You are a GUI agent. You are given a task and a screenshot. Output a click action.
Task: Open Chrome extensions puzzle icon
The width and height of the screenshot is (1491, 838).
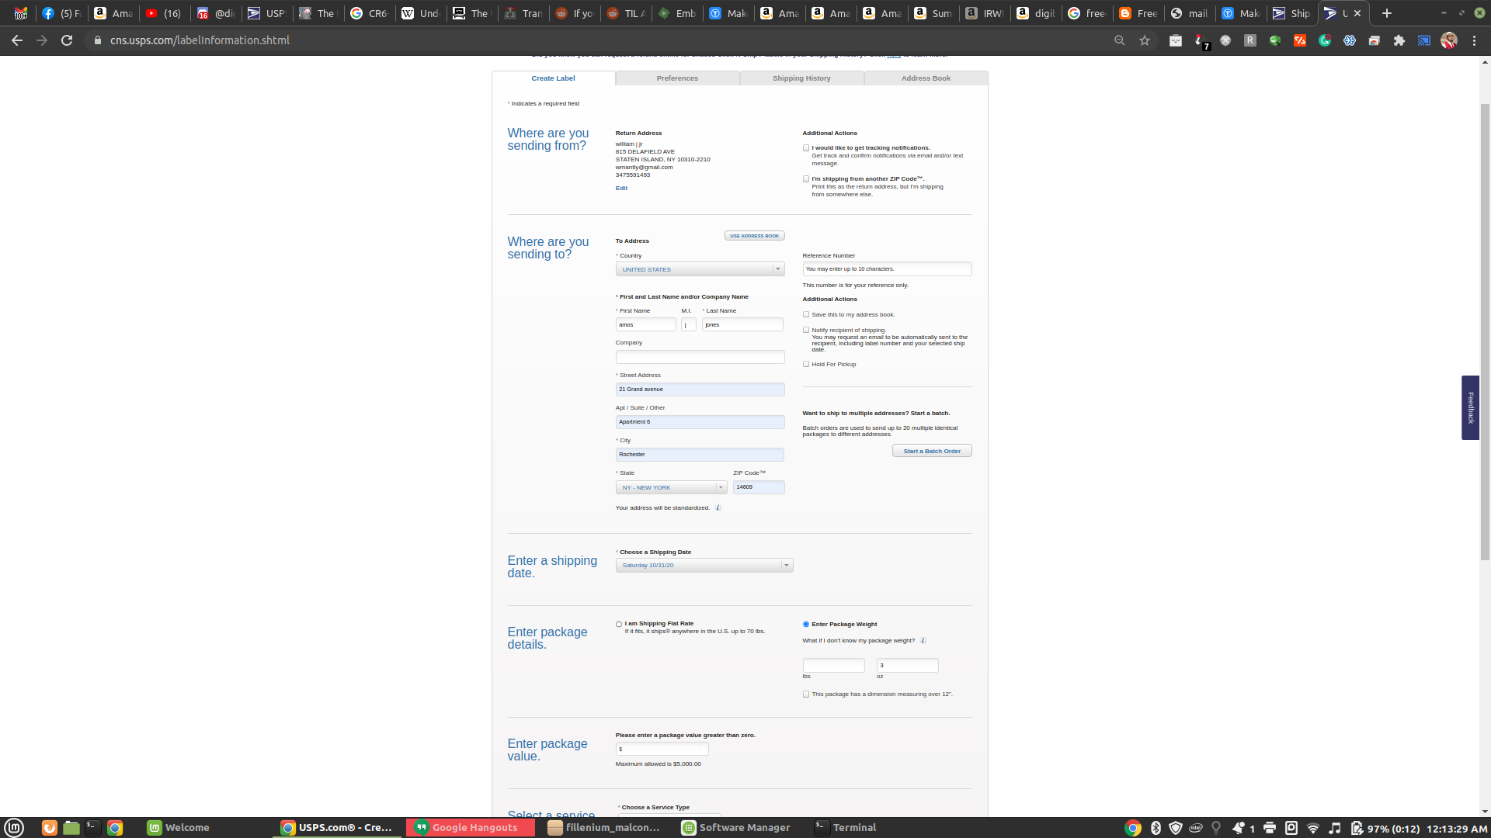click(1399, 40)
